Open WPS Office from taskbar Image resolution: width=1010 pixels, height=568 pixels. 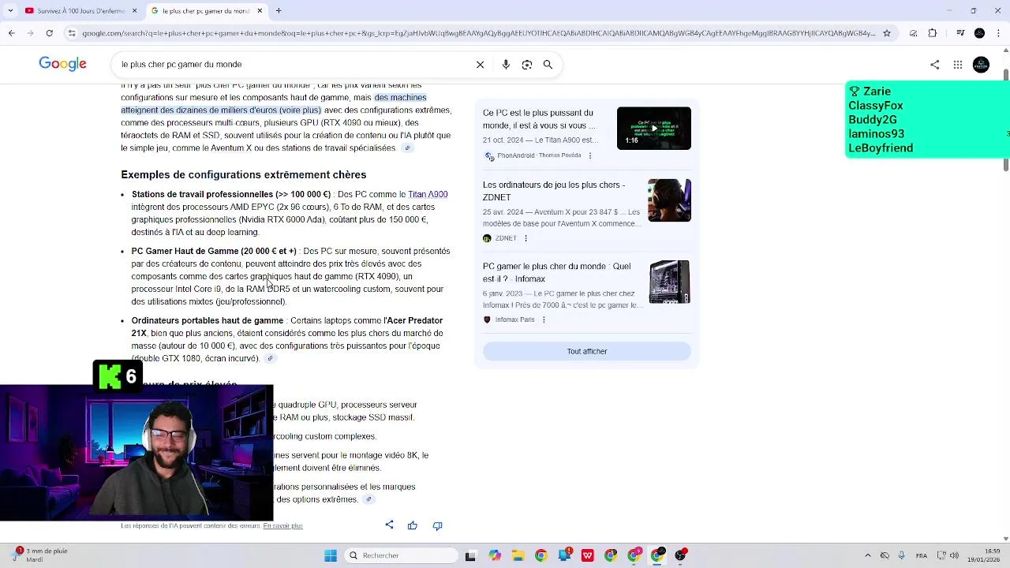(x=588, y=555)
